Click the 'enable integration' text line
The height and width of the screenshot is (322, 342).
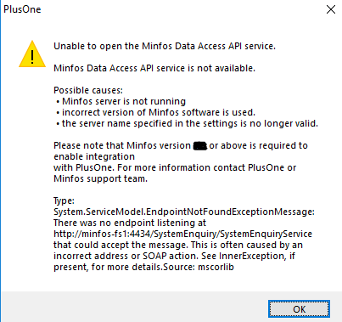(94, 156)
